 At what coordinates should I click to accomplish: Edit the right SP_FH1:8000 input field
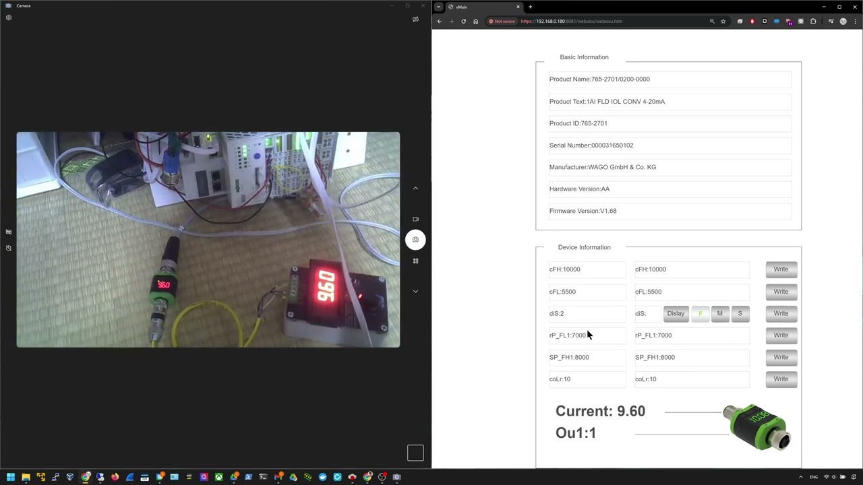click(692, 357)
